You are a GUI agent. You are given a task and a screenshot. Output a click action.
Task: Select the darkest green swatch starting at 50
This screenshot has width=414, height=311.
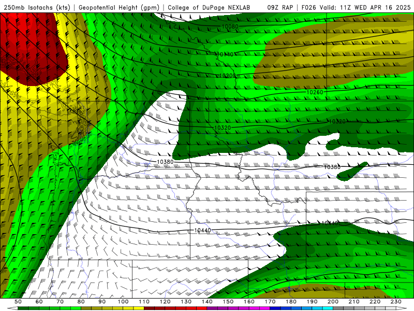coord(23,308)
